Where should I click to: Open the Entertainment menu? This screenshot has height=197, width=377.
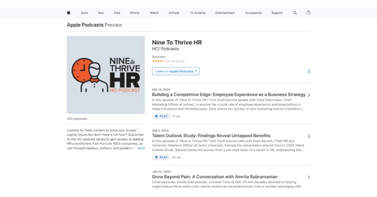point(225,13)
